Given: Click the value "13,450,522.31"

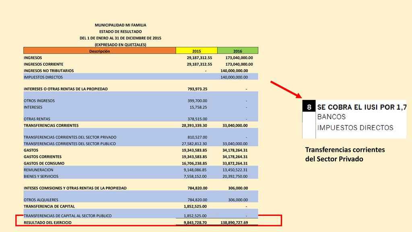Looking at the screenshot, I should [235, 170].
